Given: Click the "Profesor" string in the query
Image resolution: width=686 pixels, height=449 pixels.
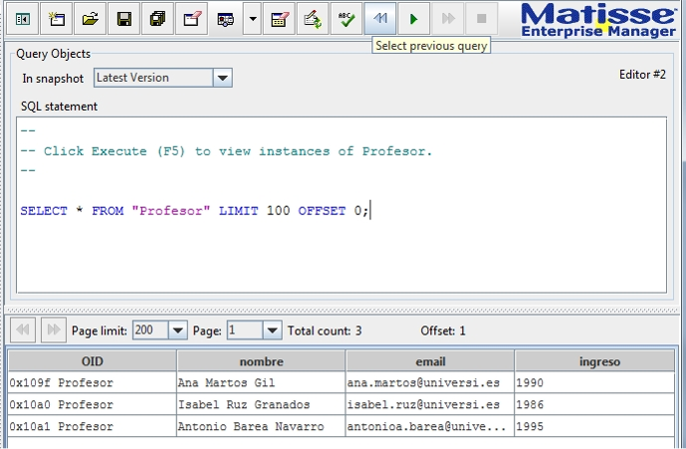Looking at the screenshot, I should pyautogui.click(x=171, y=211).
